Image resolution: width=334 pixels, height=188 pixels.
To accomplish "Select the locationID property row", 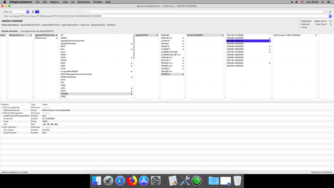I will coord(167,119).
